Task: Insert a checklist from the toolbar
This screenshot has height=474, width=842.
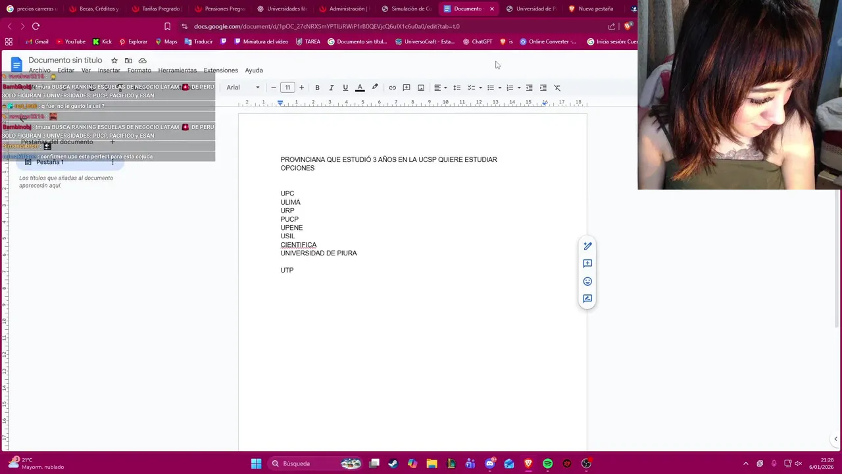Action: [x=471, y=88]
